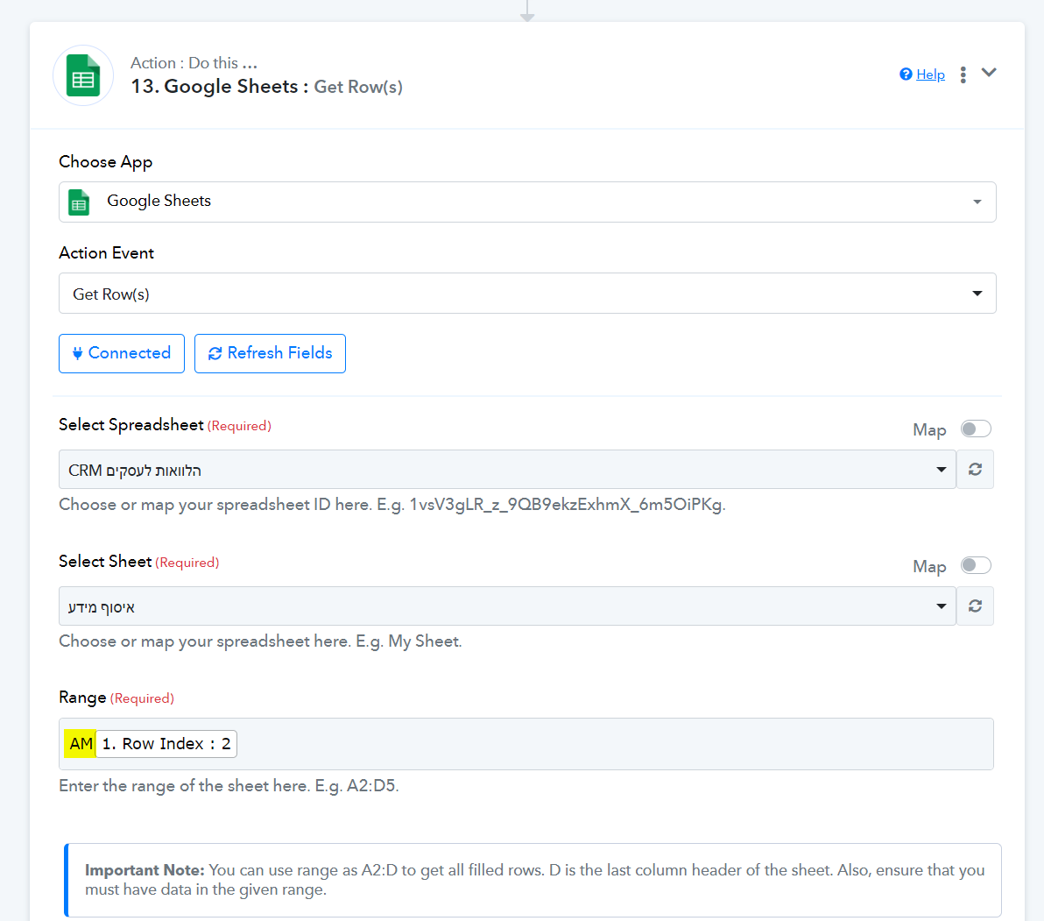Viewport: 1044px width, 921px height.
Task: Toggle Map switch for Select Spreadsheet
Action: tap(976, 429)
